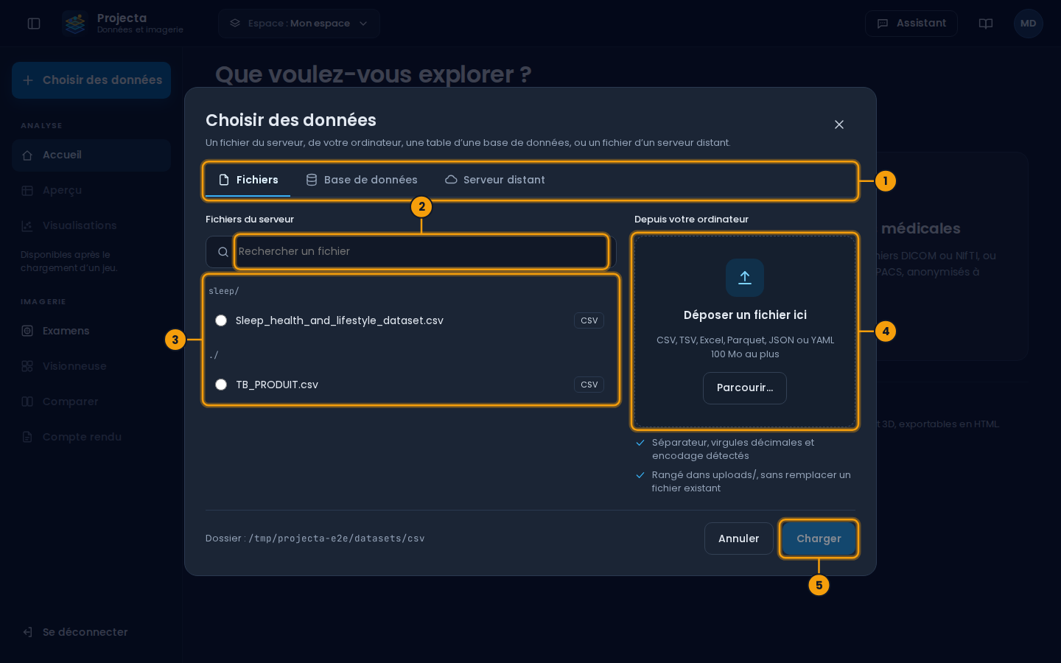Click the Choisir des données sidebar button
The image size is (1061, 663).
pos(91,80)
